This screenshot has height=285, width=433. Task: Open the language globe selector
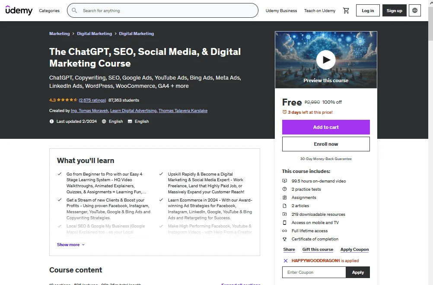pyautogui.click(x=414, y=10)
